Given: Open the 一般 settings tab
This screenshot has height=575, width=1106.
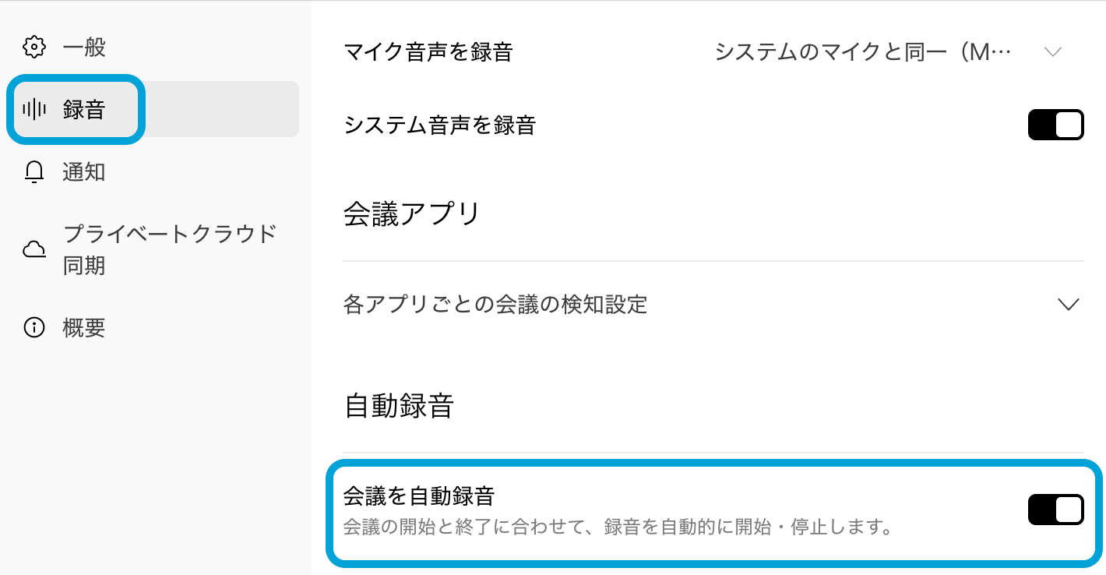Looking at the screenshot, I should 84,48.
